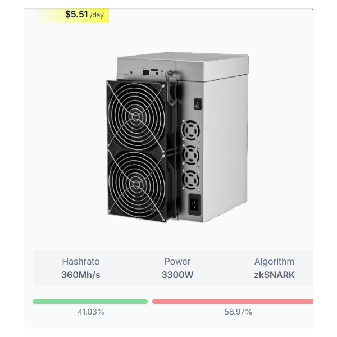Click the Power heading text

(x=177, y=262)
